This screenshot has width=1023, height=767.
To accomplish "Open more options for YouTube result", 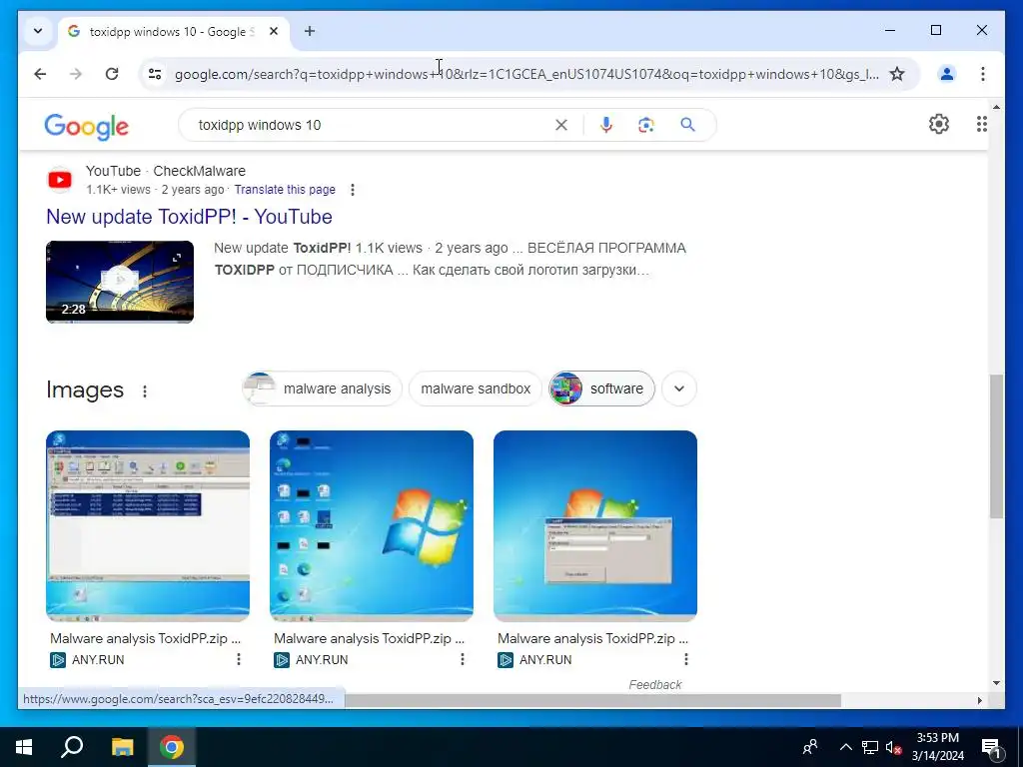I will (353, 190).
